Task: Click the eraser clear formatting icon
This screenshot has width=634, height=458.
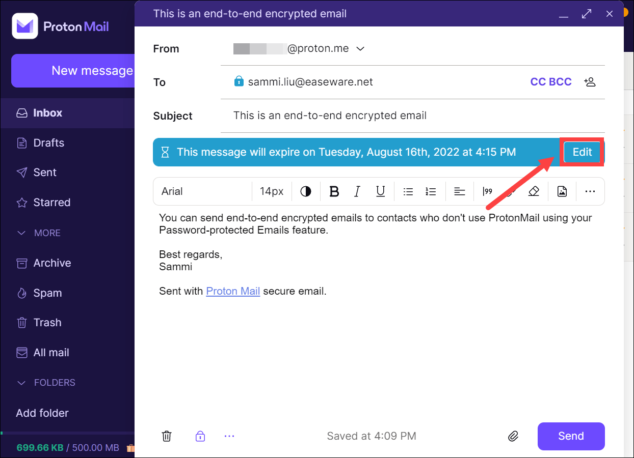Action: coord(534,191)
